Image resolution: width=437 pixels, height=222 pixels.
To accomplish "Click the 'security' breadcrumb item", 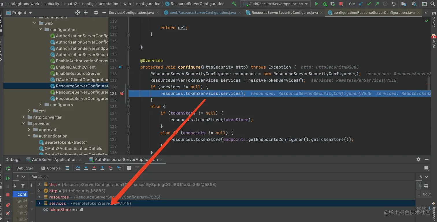I will 52,4.
